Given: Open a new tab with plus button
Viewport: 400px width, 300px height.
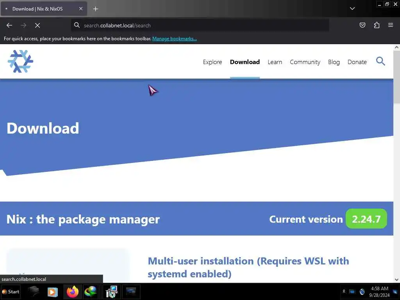Looking at the screenshot, I should tap(95, 9).
